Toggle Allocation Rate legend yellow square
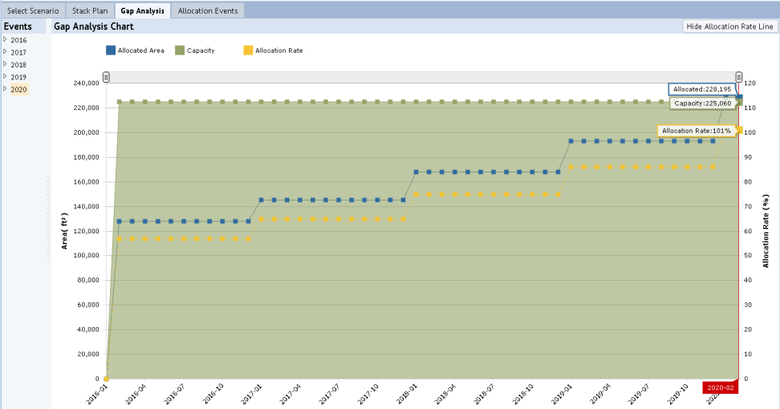Image resolution: width=780 pixels, height=409 pixels. 248,51
